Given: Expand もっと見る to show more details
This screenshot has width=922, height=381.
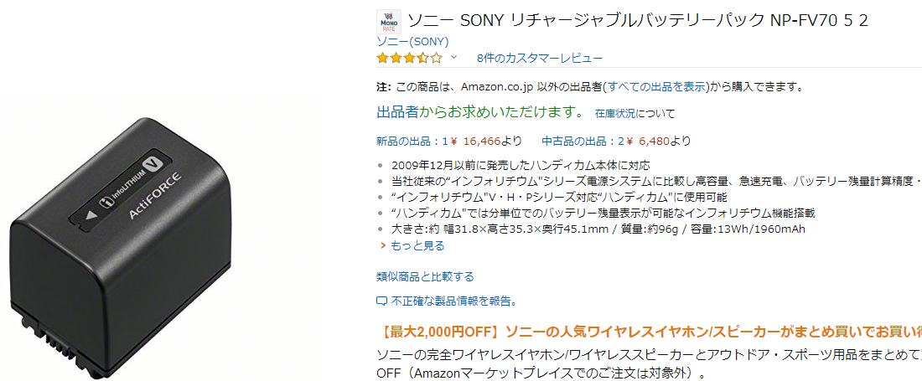Looking at the screenshot, I should click(417, 245).
